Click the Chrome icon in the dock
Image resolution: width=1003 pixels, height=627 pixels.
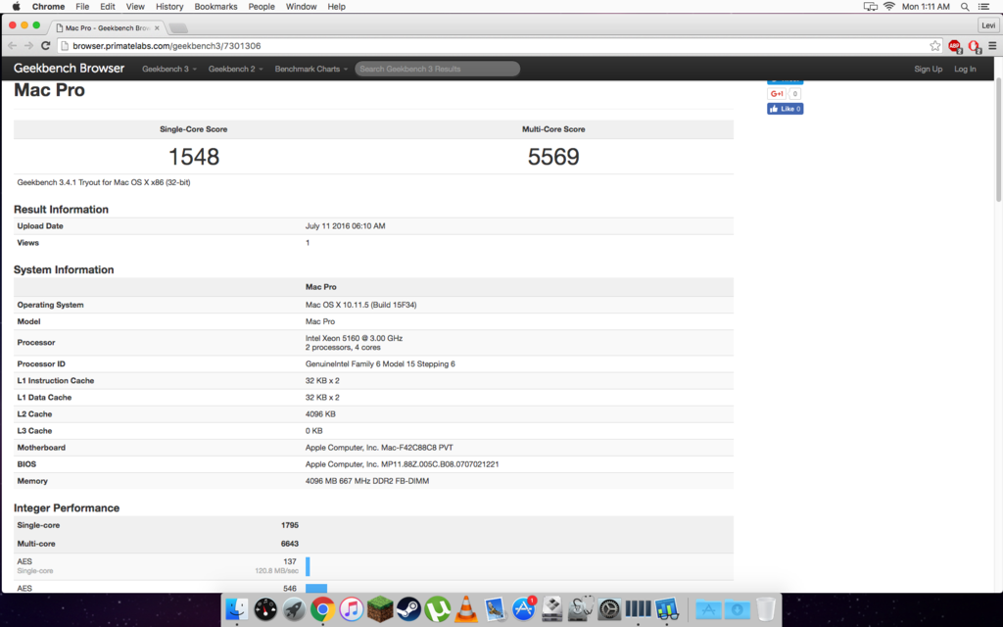pos(323,609)
